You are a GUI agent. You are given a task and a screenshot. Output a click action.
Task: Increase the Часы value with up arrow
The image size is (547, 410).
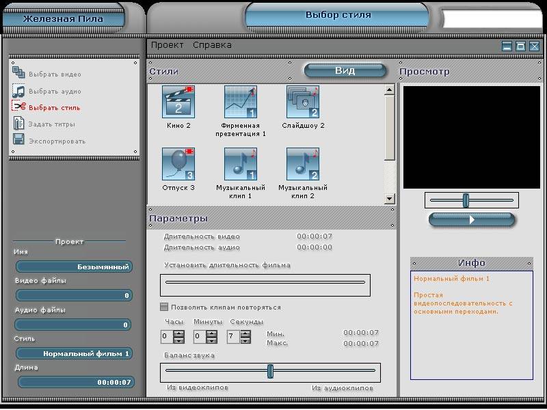pos(179,333)
